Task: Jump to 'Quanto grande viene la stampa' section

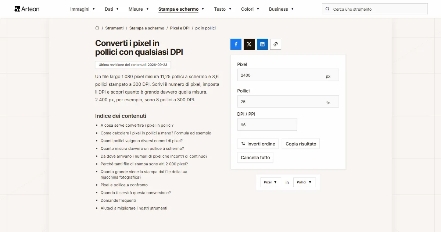Action: tap(144, 175)
